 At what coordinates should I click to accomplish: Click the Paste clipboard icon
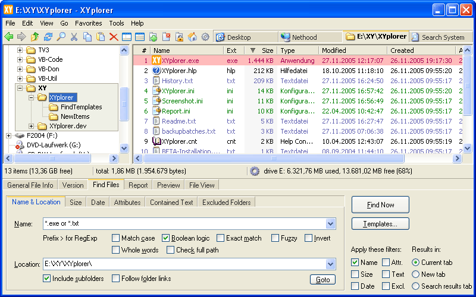tap(101, 37)
